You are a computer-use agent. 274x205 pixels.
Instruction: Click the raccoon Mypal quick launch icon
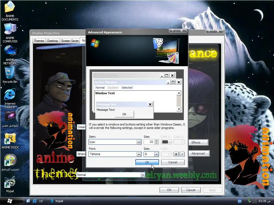(41, 201)
